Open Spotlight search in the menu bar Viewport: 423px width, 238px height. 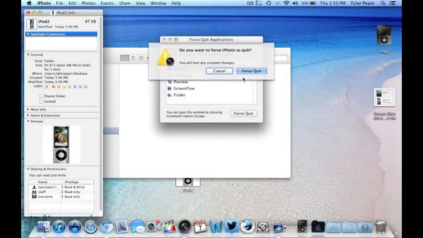(383, 3)
